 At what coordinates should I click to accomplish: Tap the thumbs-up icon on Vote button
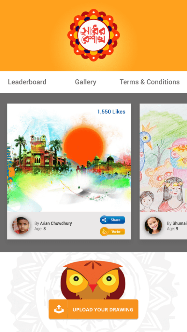(x=104, y=232)
